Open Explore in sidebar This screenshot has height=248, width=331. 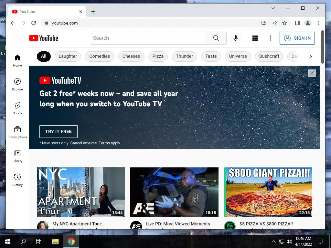(17, 85)
